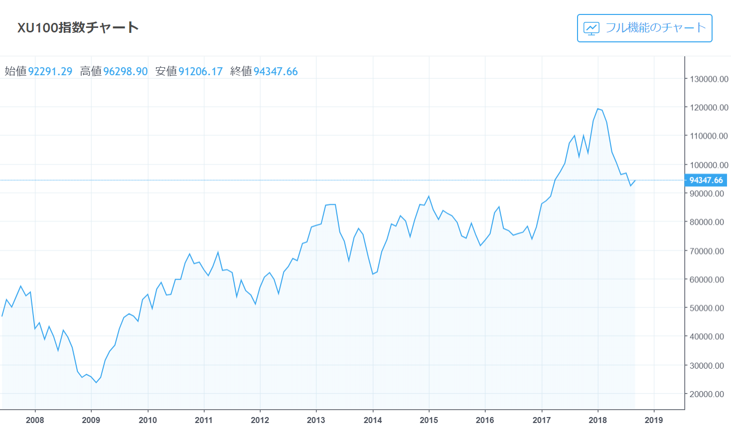Click the 20000.00 price axis label
The width and height of the screenshot is (731, 427).
coord(707,394)
